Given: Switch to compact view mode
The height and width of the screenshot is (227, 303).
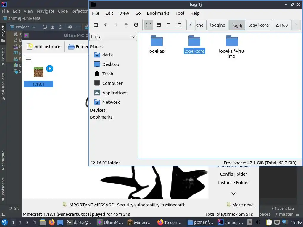Looking at the screenshot, I should point(168,25).
